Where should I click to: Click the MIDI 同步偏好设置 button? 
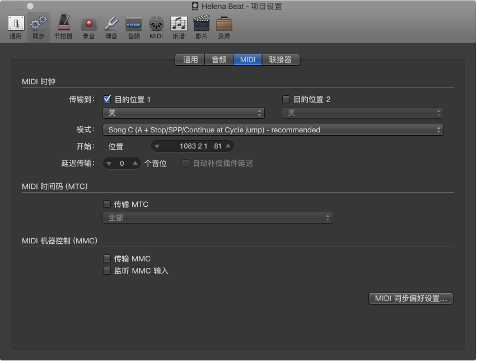click(x=411, y=298)
